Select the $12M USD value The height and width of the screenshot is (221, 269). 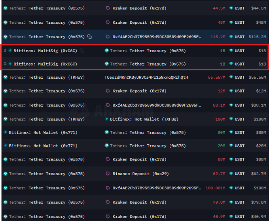pyautogui.click(x=261, y=91)
